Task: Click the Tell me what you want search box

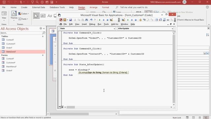Action: click(134, 7)
